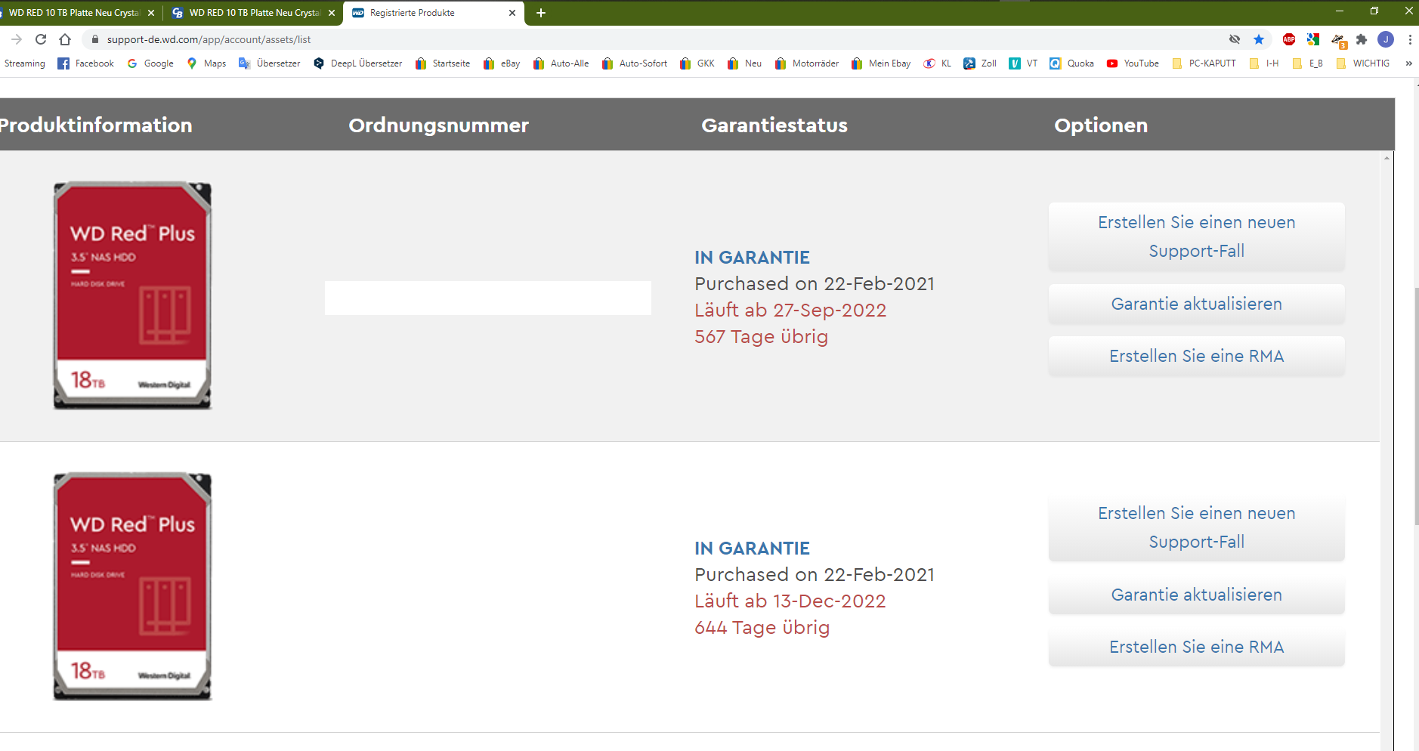
Task: Click the first WD Red Plus drive image
Action: [x=132, y=295]
